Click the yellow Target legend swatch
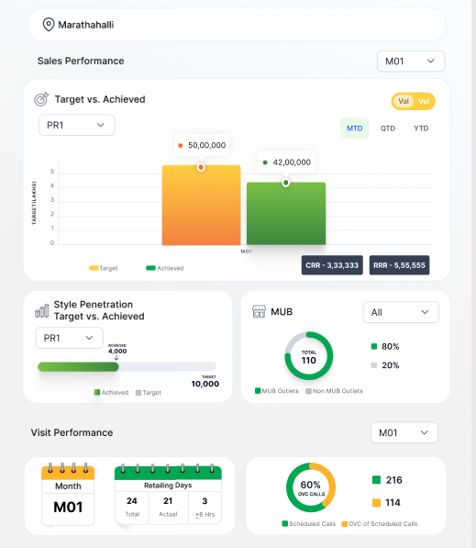The width and height of the screenshot is (476, 548). (94, 268)
